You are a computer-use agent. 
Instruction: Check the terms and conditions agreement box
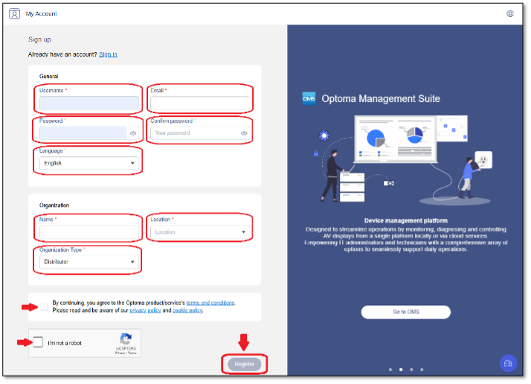[x=45, y=307]
